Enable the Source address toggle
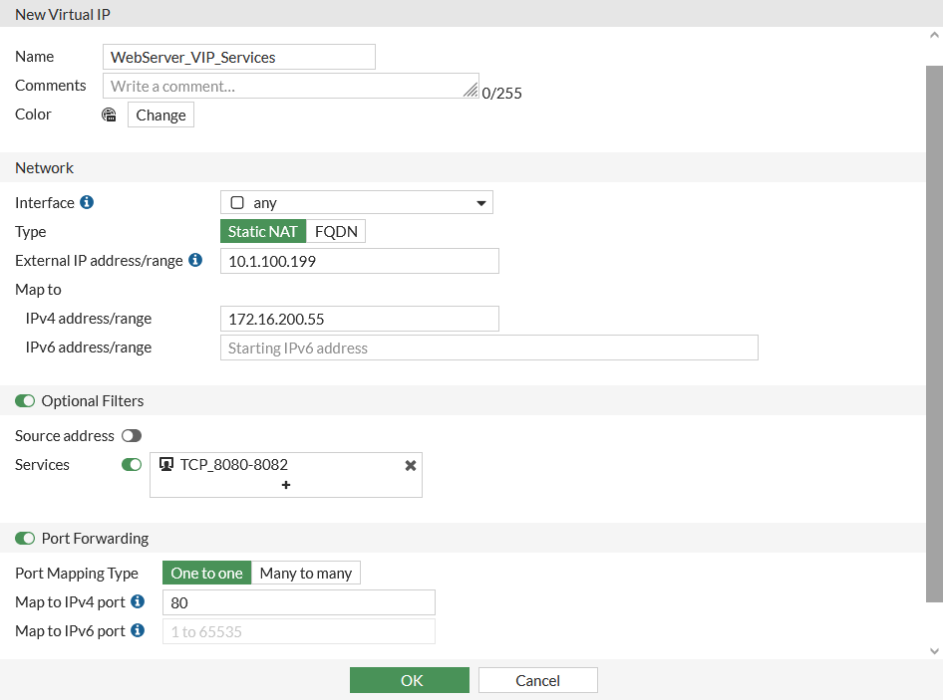 point(132,435)
